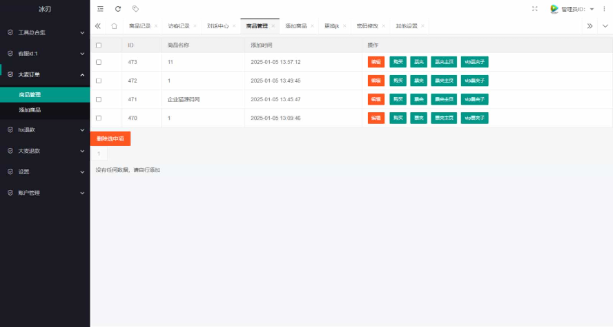The image size is (613, 327).
Task: Check the select-all checkbox in table header
Action: tap(99, 45)
